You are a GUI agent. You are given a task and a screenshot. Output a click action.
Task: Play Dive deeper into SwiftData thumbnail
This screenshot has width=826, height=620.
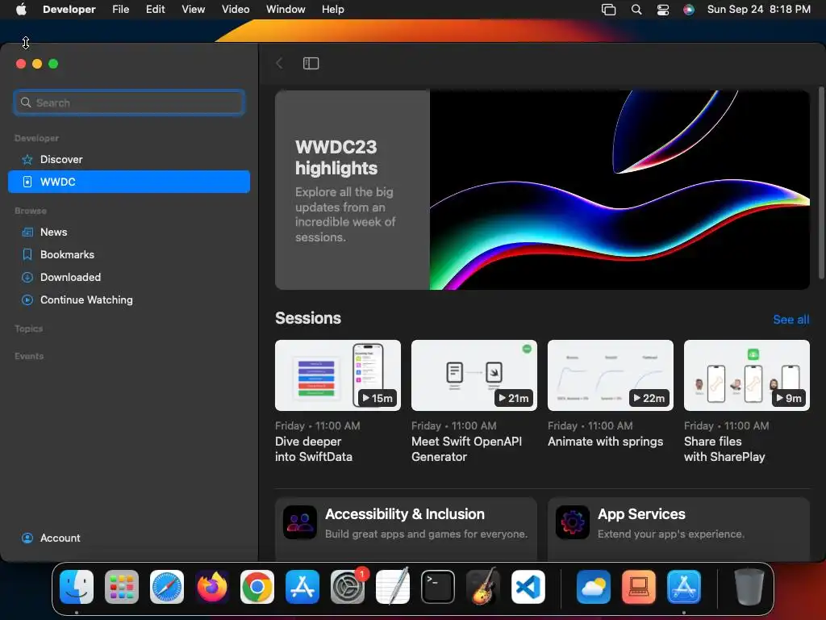point(338,375)
